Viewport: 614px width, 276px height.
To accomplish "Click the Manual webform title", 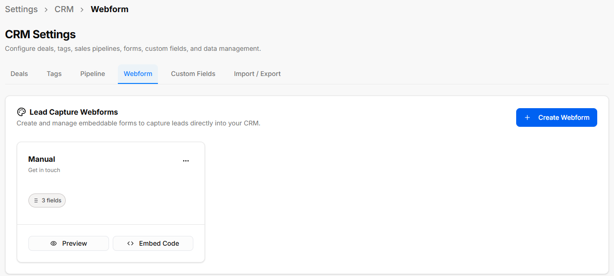I will pyautogui.click(x=42, y=159).
